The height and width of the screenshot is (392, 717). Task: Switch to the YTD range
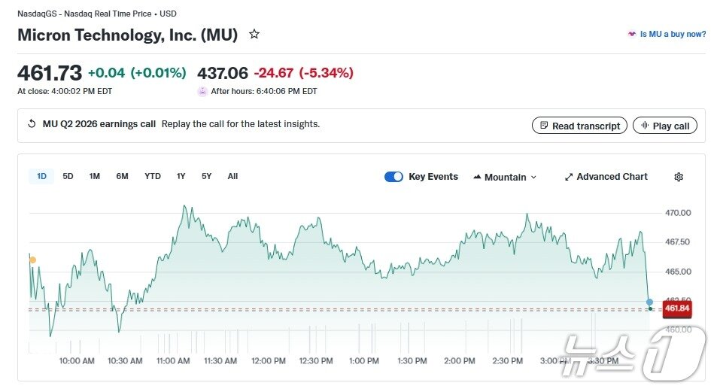(152, 176)
